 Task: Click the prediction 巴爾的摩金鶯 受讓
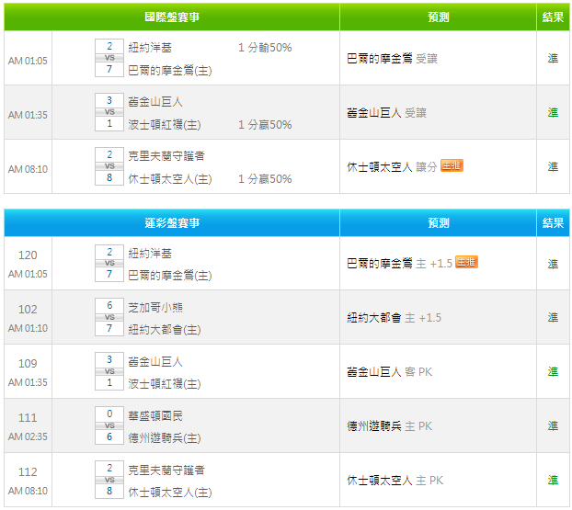392,58
